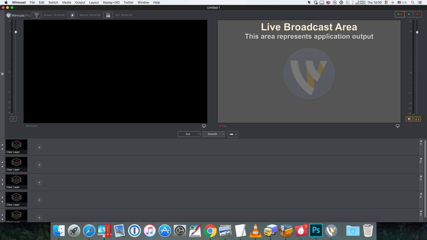
Task: Mute the live audio output speaker icon
Action: coord(409,119)
